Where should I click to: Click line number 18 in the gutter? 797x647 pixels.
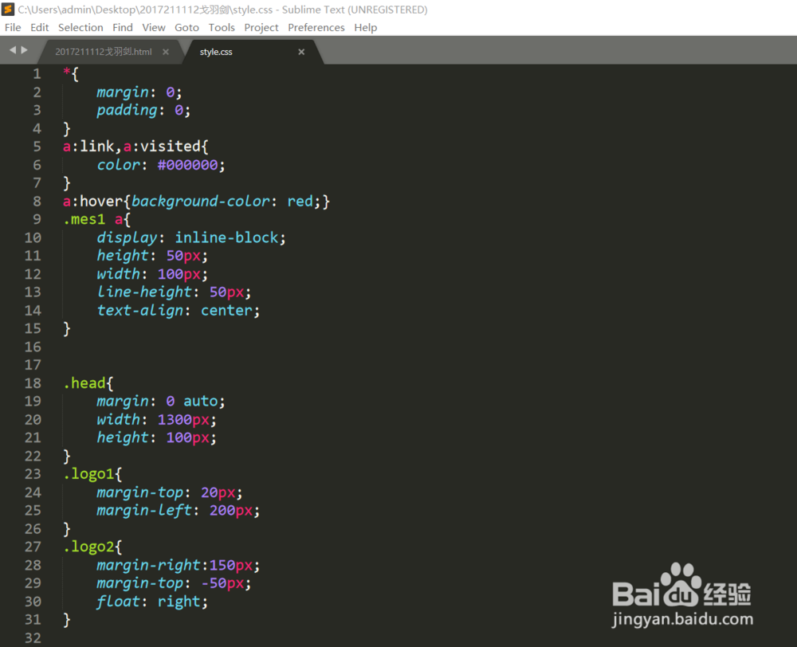(x=33, y=383)
